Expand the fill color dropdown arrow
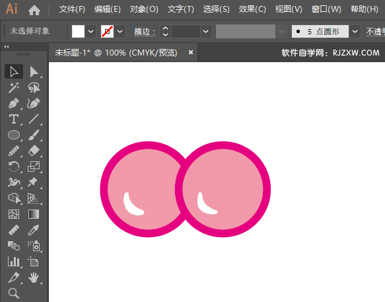The height and width of the screenshot is (302, 385). pyautogui.click(x=90, y=32)
